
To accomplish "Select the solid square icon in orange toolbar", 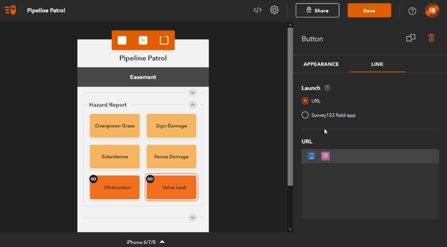I will (x=122, y=40).
